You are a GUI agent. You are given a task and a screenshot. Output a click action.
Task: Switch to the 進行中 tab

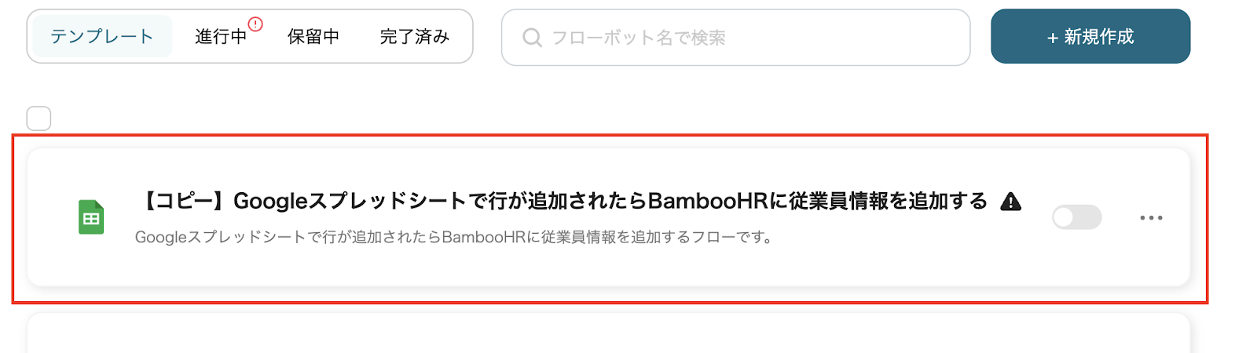[221, 36]
